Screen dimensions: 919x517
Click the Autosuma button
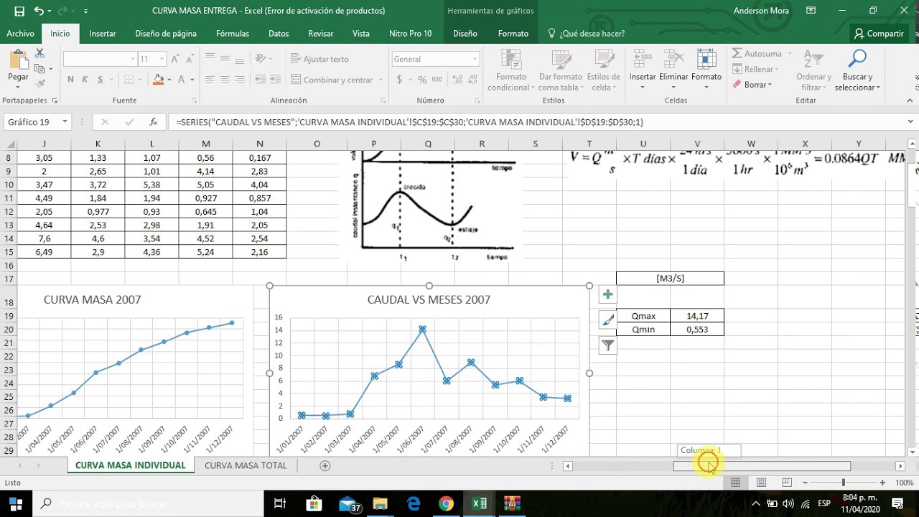pos(757,53)
